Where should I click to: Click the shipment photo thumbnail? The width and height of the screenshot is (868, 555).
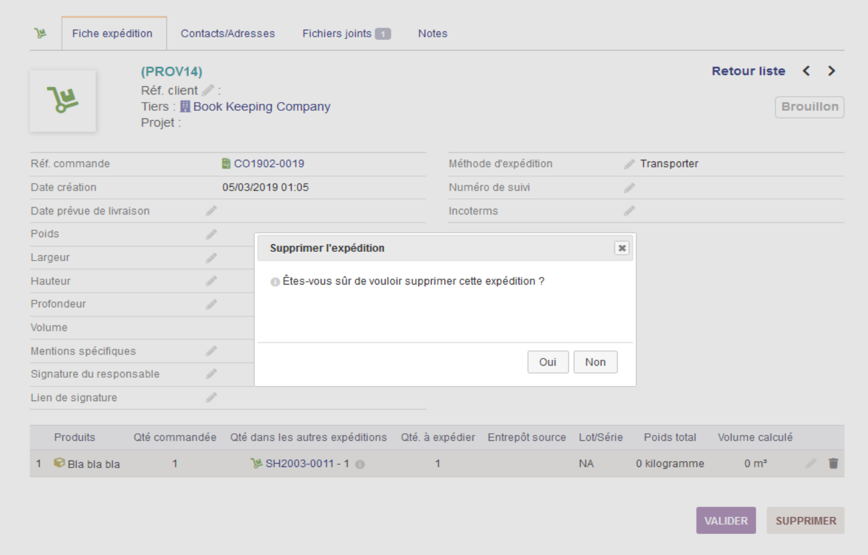(63, 101)
